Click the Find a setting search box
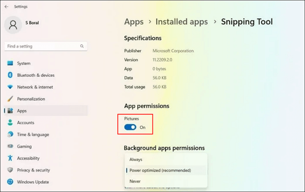This screenshot has width=305, height=192. (x=41, y=46)
